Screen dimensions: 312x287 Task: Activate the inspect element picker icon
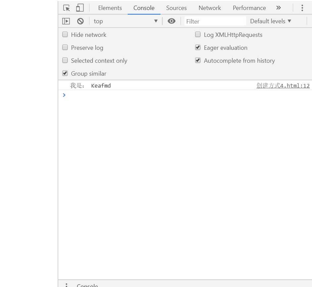pyautogui.click(x=67, y=8)
